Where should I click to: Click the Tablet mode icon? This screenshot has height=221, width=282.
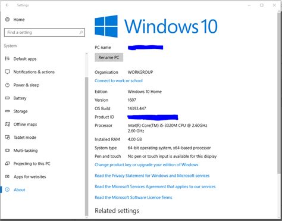(x=7, y=137)
